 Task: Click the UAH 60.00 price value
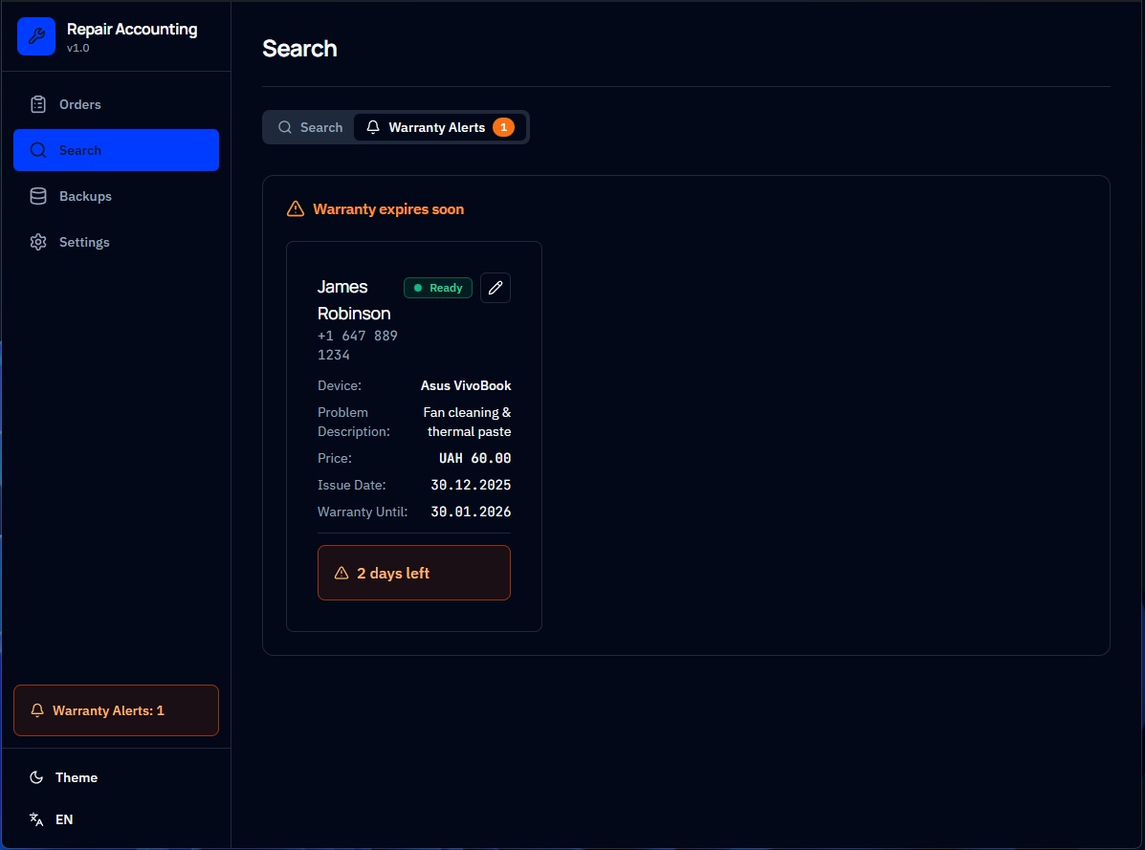(x=474, y=458)
